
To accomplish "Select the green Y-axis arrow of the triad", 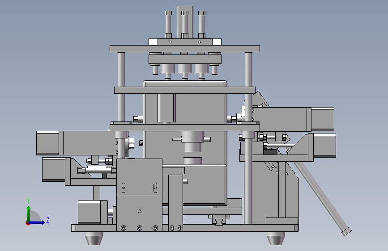I will (x=29, y=213).
